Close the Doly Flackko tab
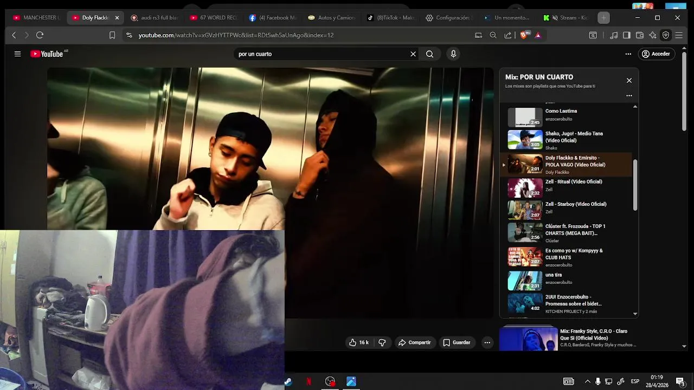 tap(117, 18)
